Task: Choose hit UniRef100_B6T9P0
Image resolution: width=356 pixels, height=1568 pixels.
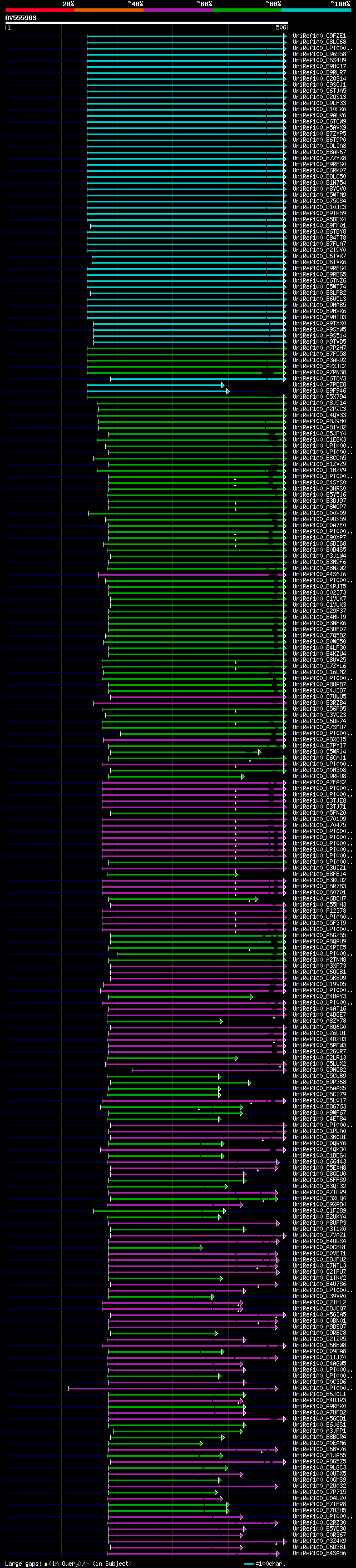Action: click(319, 140)
